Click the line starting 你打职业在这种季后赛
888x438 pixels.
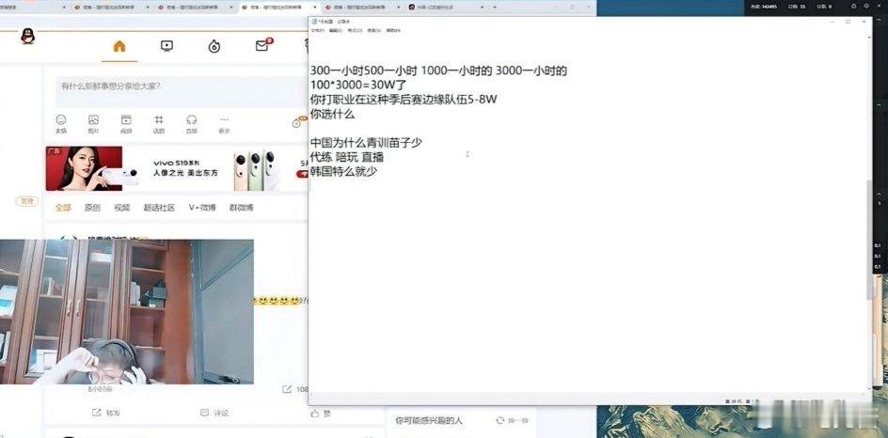(x=404, y=99)
